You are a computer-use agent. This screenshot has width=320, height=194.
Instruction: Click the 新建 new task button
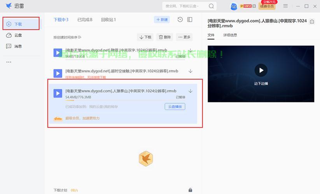point(162,19)
